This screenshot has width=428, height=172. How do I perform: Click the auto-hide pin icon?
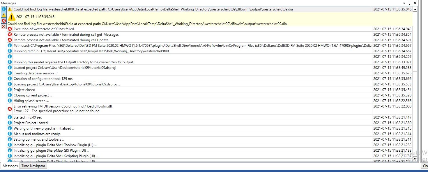point(410,3)
